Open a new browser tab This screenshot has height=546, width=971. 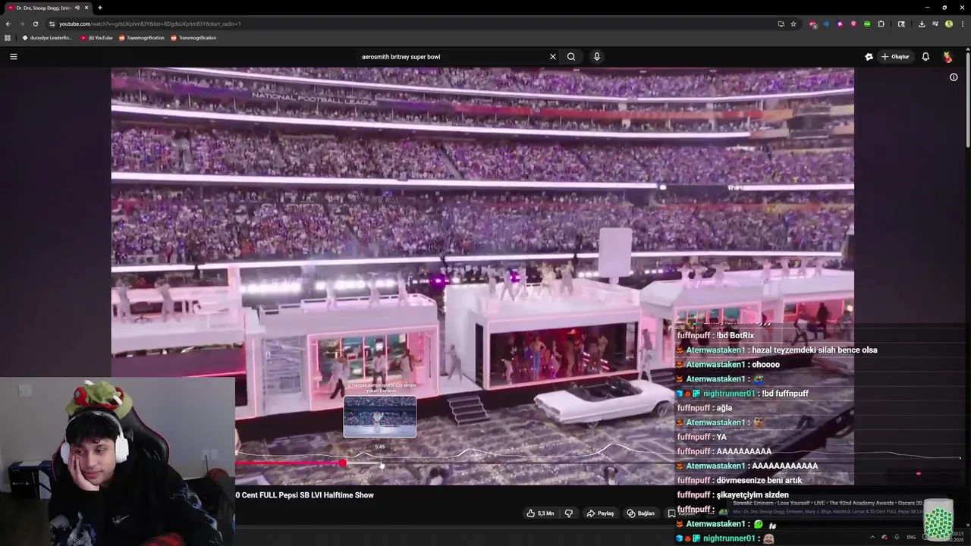coord(99,8)
